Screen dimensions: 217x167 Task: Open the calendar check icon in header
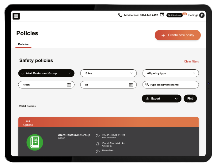tap(162, 15)
